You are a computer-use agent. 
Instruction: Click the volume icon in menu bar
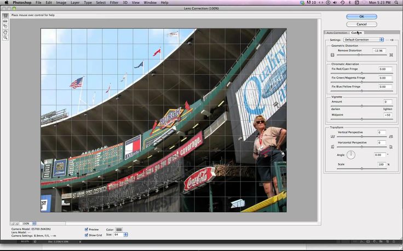(x=335, y=3)
